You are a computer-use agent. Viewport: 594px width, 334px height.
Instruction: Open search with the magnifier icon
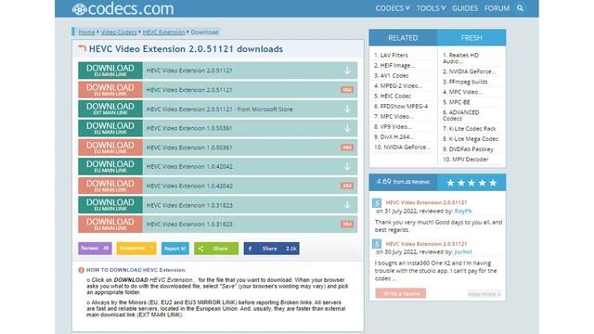click(x=520, y=8)
